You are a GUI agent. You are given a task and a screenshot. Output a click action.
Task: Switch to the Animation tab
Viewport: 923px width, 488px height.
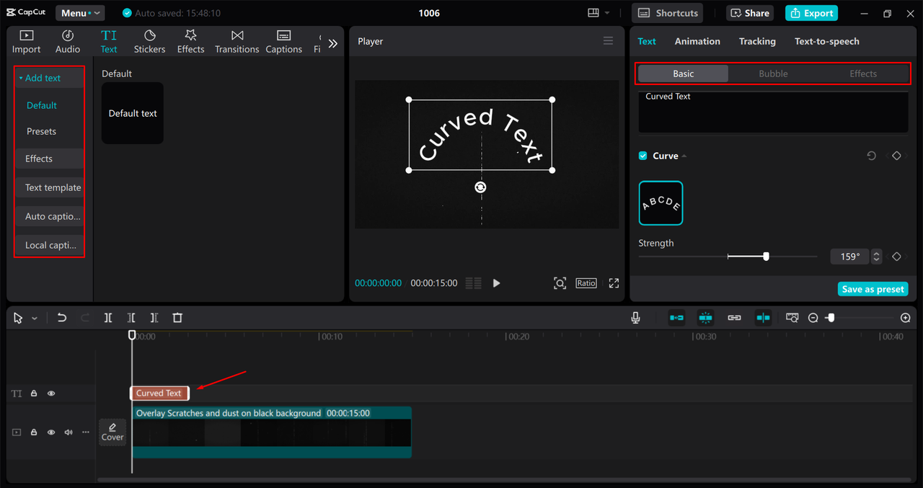(697, 41)
